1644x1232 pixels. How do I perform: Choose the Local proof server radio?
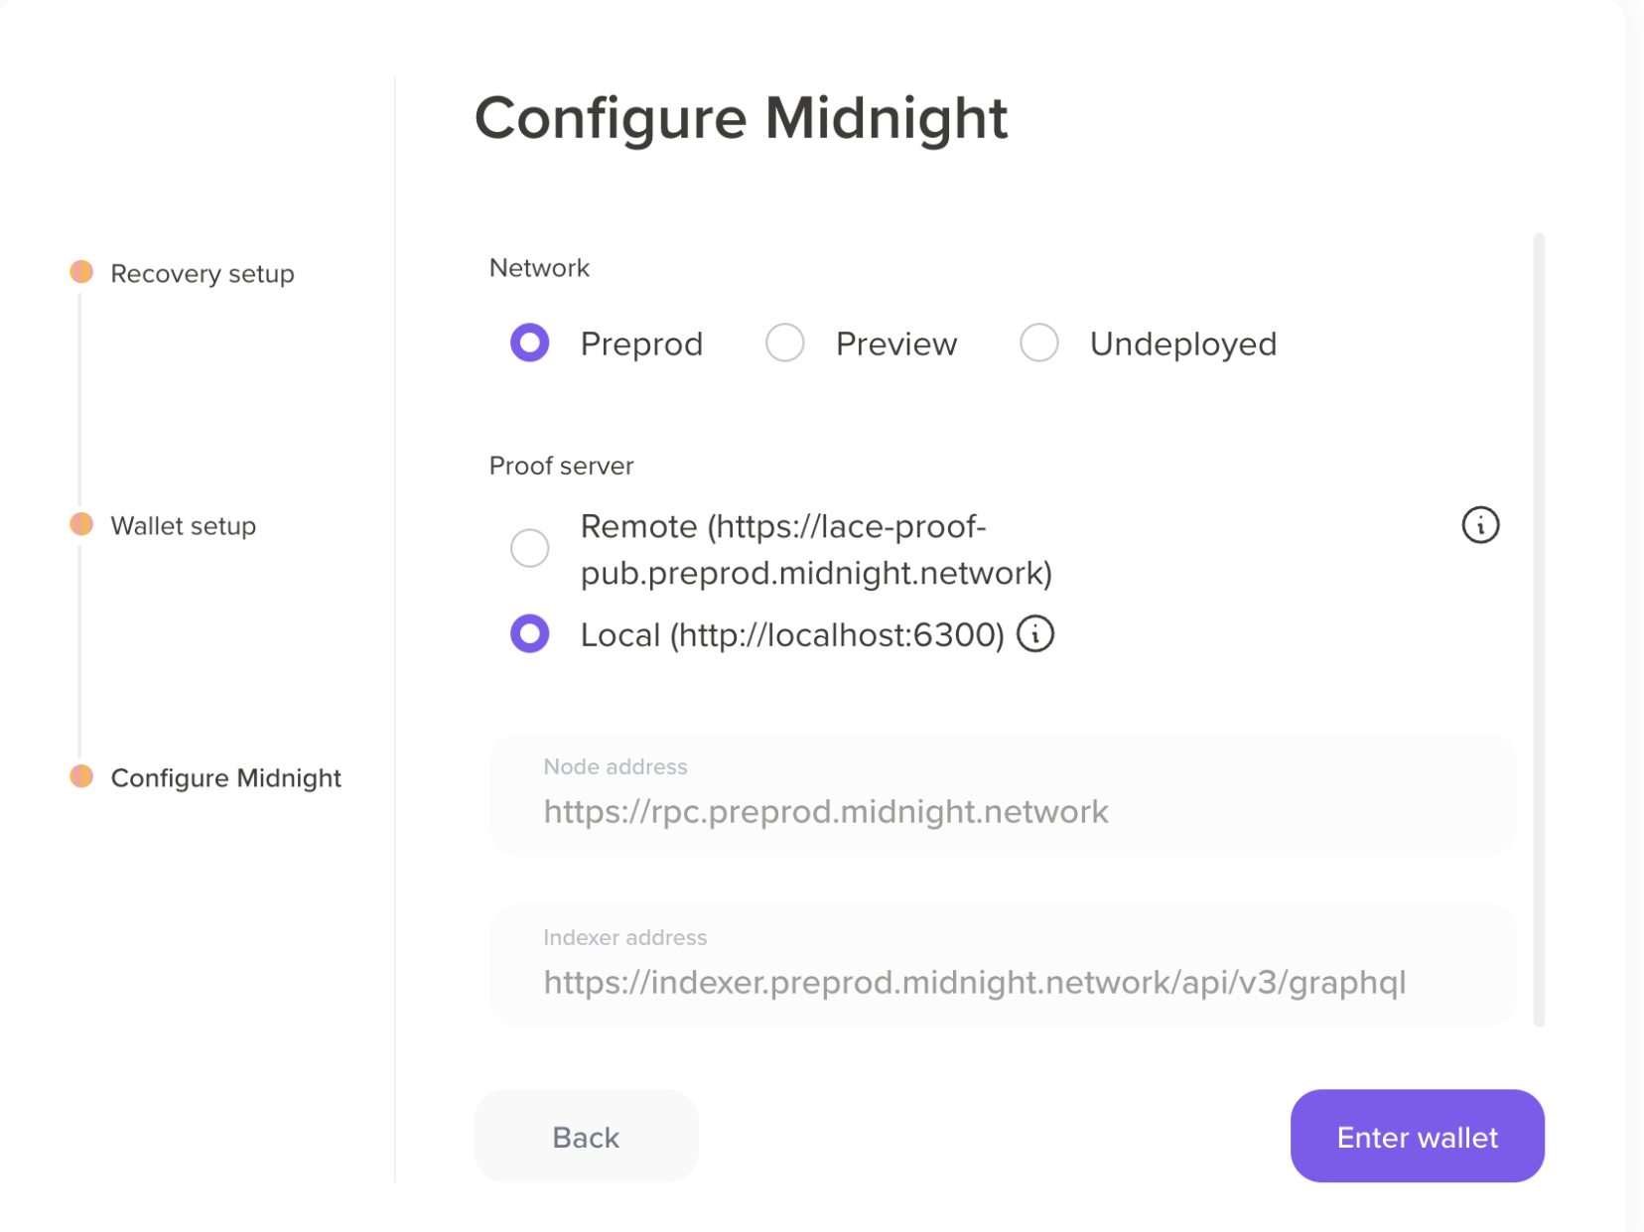tap(530, 633)
